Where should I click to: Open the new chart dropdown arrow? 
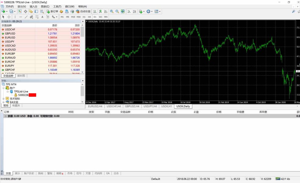[x=7, y=12]
